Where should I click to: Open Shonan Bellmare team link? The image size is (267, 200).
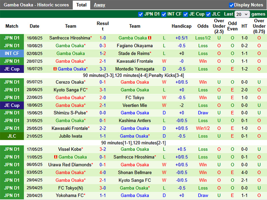pos(135,172)
